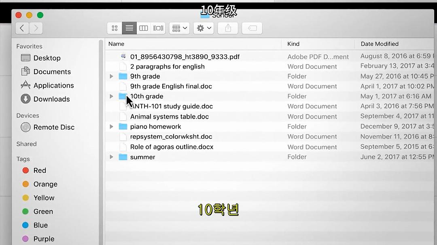This screenshot has height=245, width=437.
Task: Open Downloads in the sidebar
Action: (x=51, y=99)
